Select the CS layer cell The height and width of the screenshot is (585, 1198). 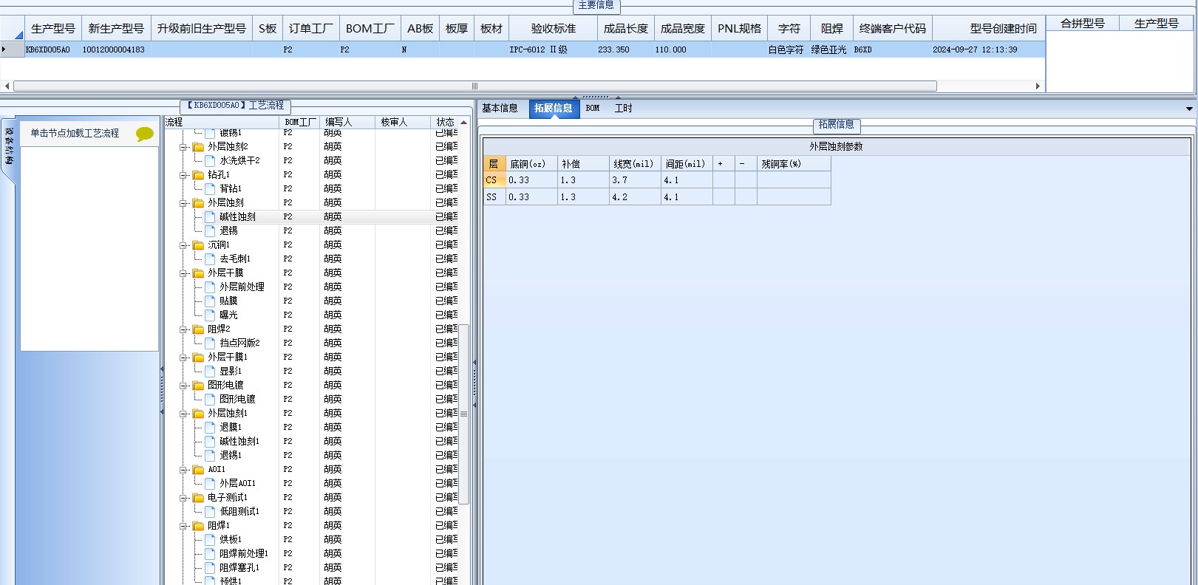(494, 180)
